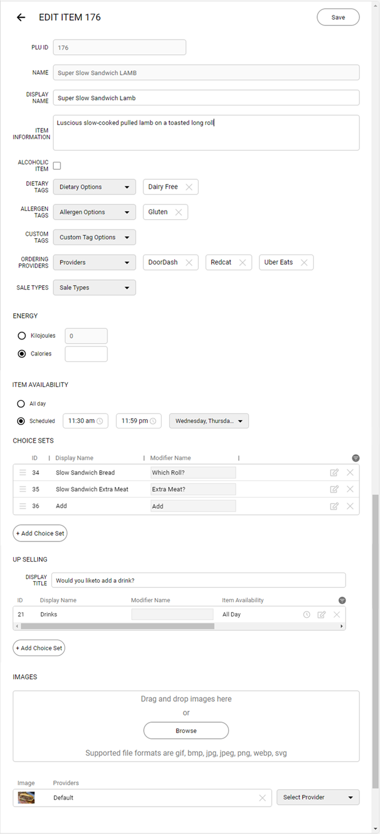
Task: Enable the Alcoholic Item checkbox
Action: pos(57,165)
